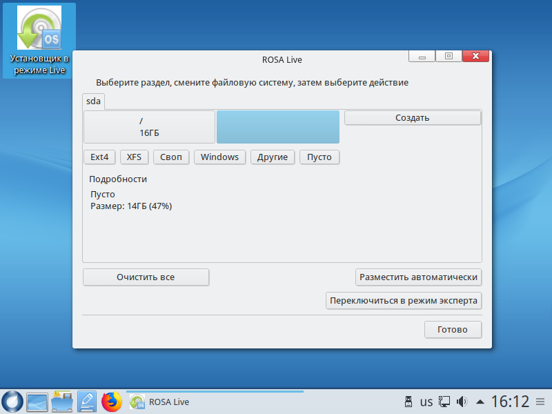Image resolution: width=552 pixels, height=414 pixels.
Task: Open the panel settings hamburger menu
Action: tap(541, 402)
